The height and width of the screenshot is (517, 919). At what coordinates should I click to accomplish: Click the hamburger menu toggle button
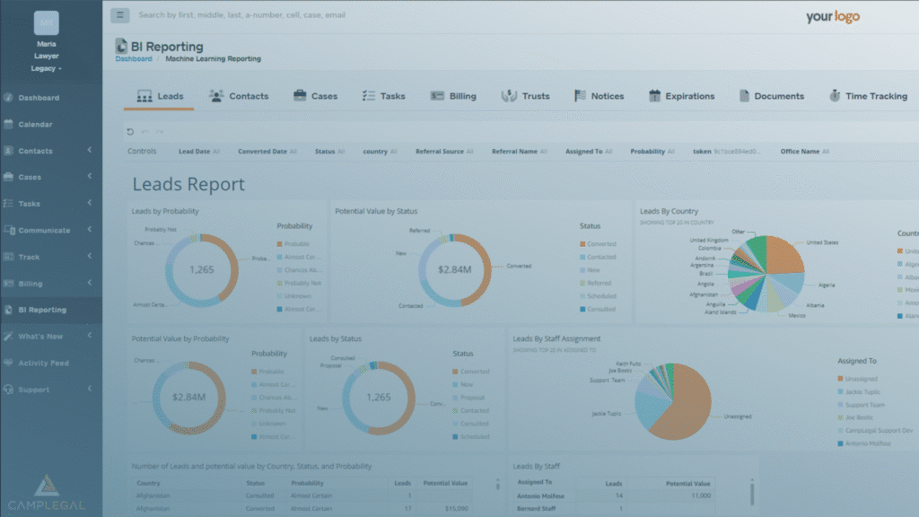120,15
